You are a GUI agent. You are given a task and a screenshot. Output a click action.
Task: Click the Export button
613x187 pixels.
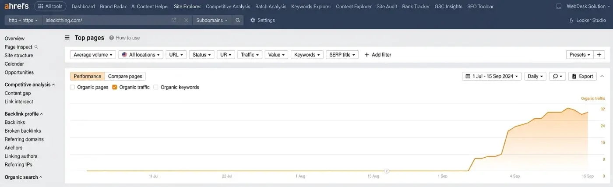point(582,76)
